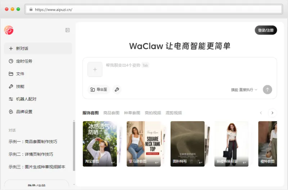
Task: Open the 面料特写 template thumbnail
Action: click(x=188, y=144)
